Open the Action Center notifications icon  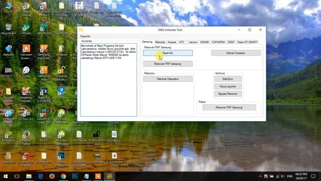pos(313,176)
